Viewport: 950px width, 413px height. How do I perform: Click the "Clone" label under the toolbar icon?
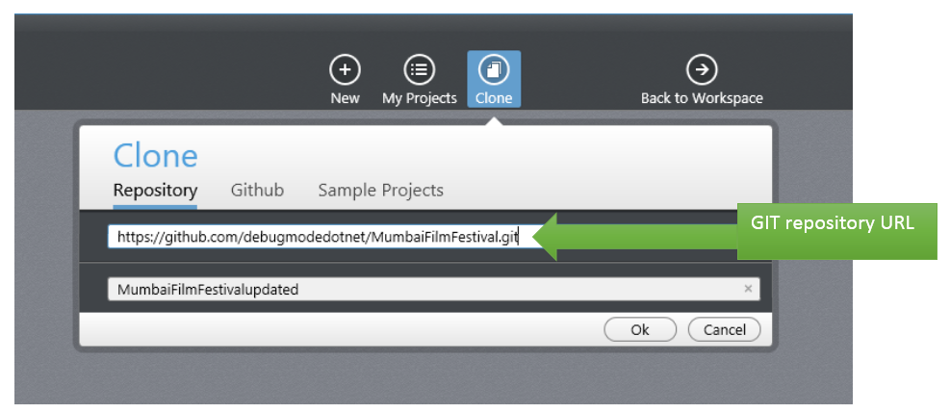(494, 98)
